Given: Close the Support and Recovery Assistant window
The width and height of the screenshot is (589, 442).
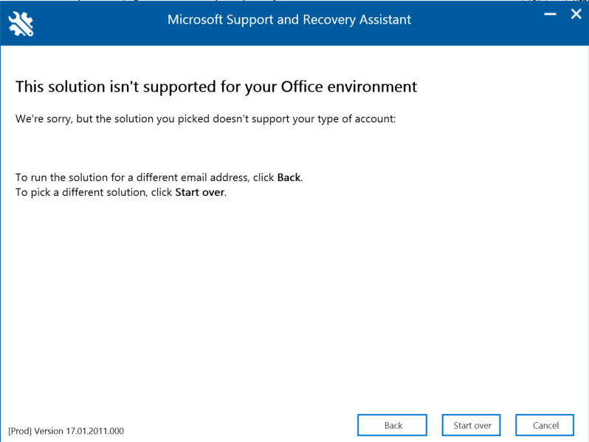Looking at the screenshot, I should (x=576, y=14).
